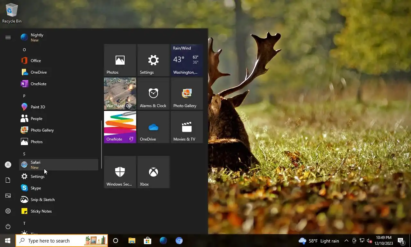Open the clock showing 10:49 PM
This screenshot has width=411, height=247.
point(383,241)
